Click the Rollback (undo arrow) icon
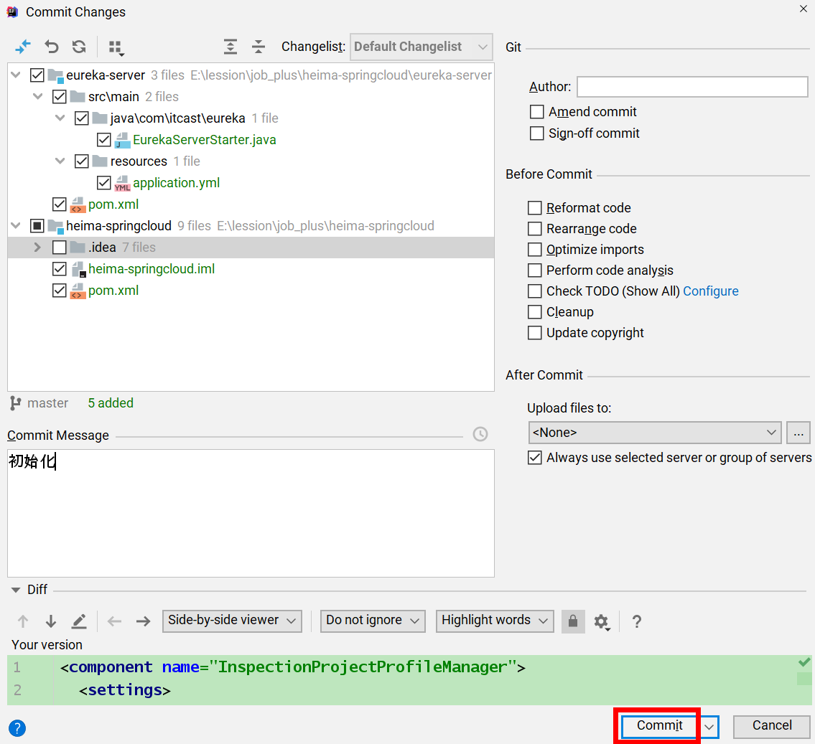The image size is (815, 744). [x=52, y=47]
